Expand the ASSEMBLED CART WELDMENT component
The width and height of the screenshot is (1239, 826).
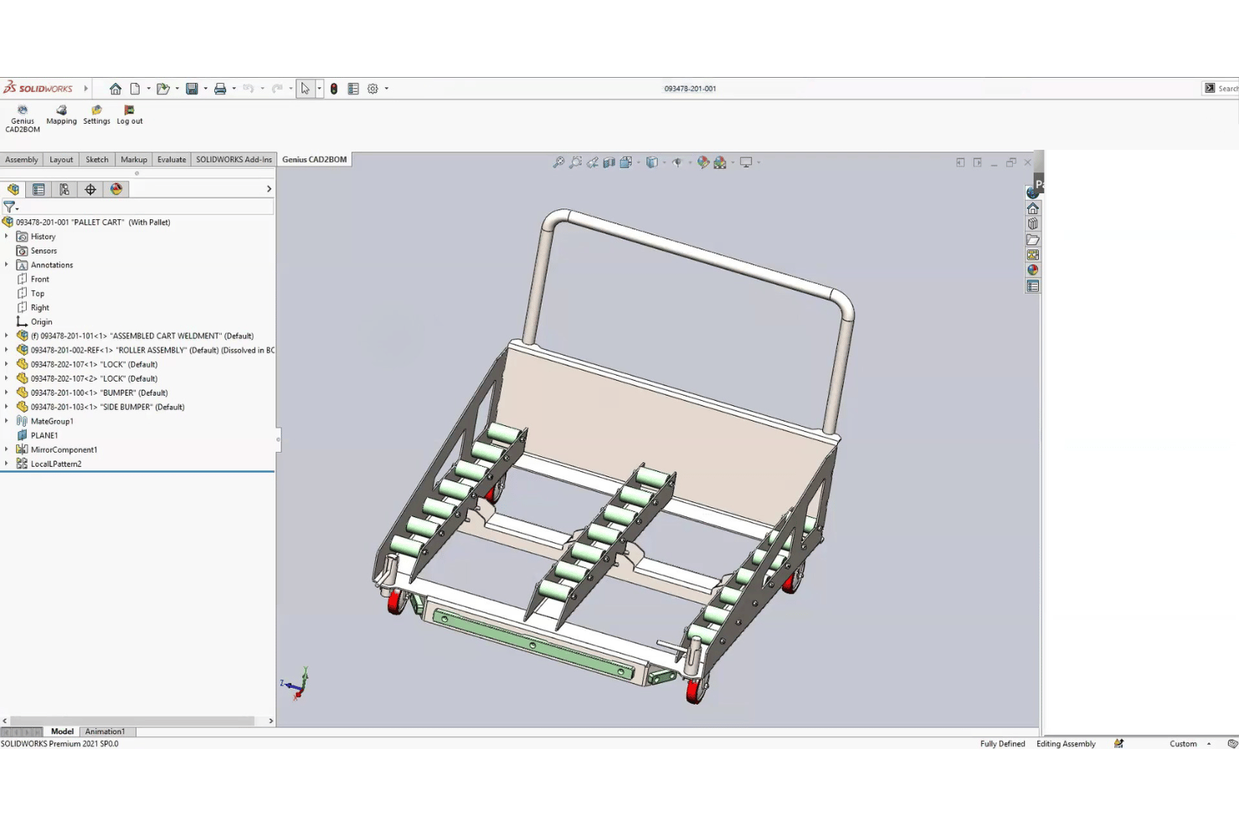pos(7,336)
